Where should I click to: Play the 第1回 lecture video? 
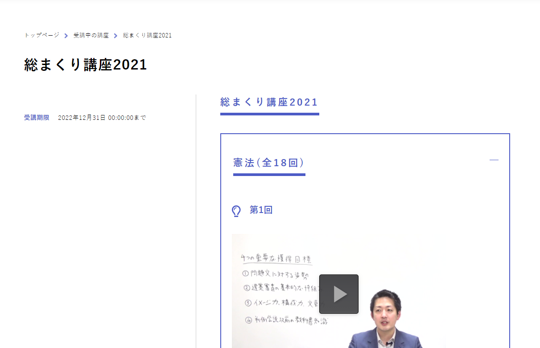click(339, 294)
